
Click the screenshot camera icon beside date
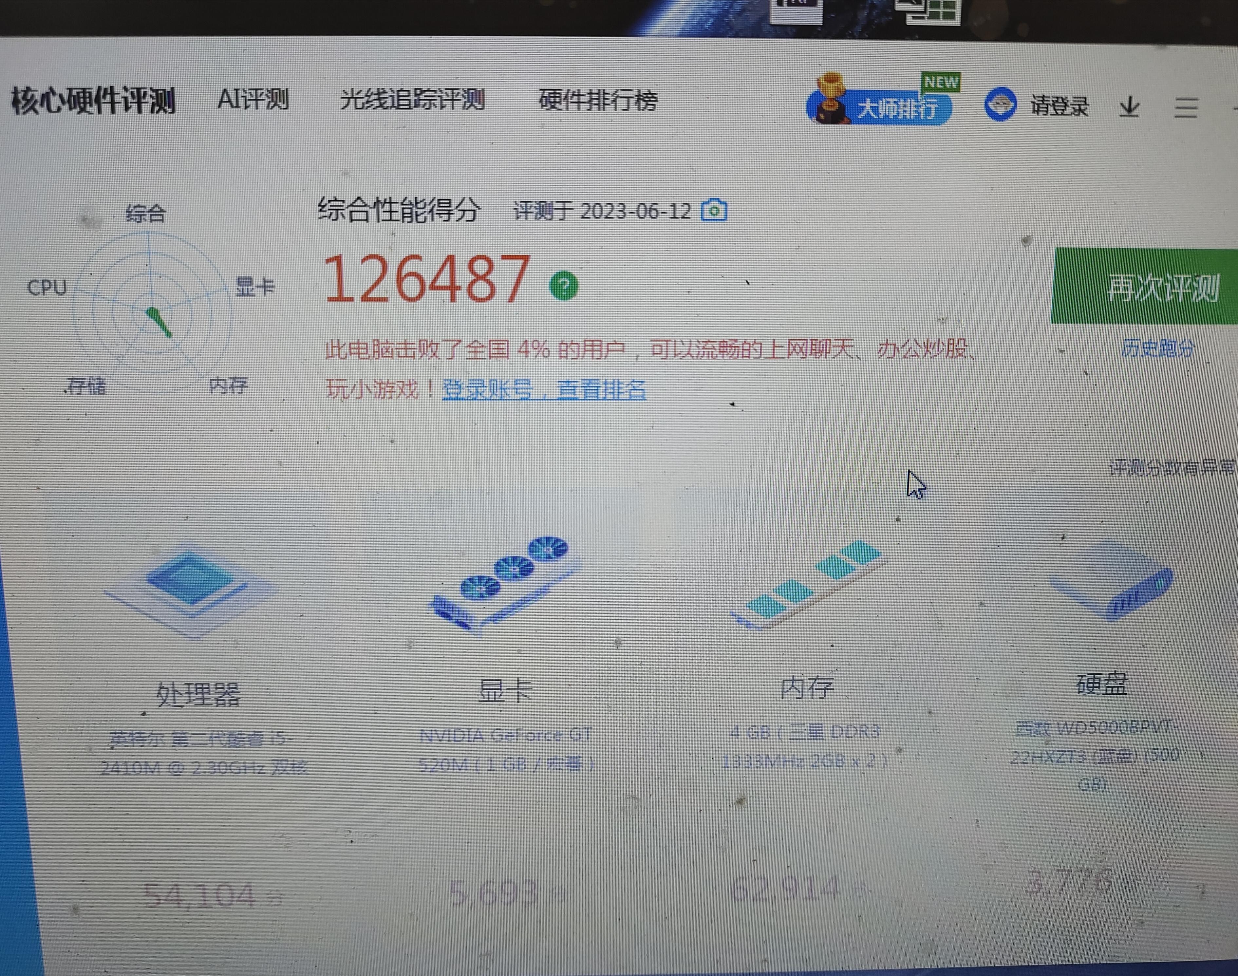pos(714,210)
